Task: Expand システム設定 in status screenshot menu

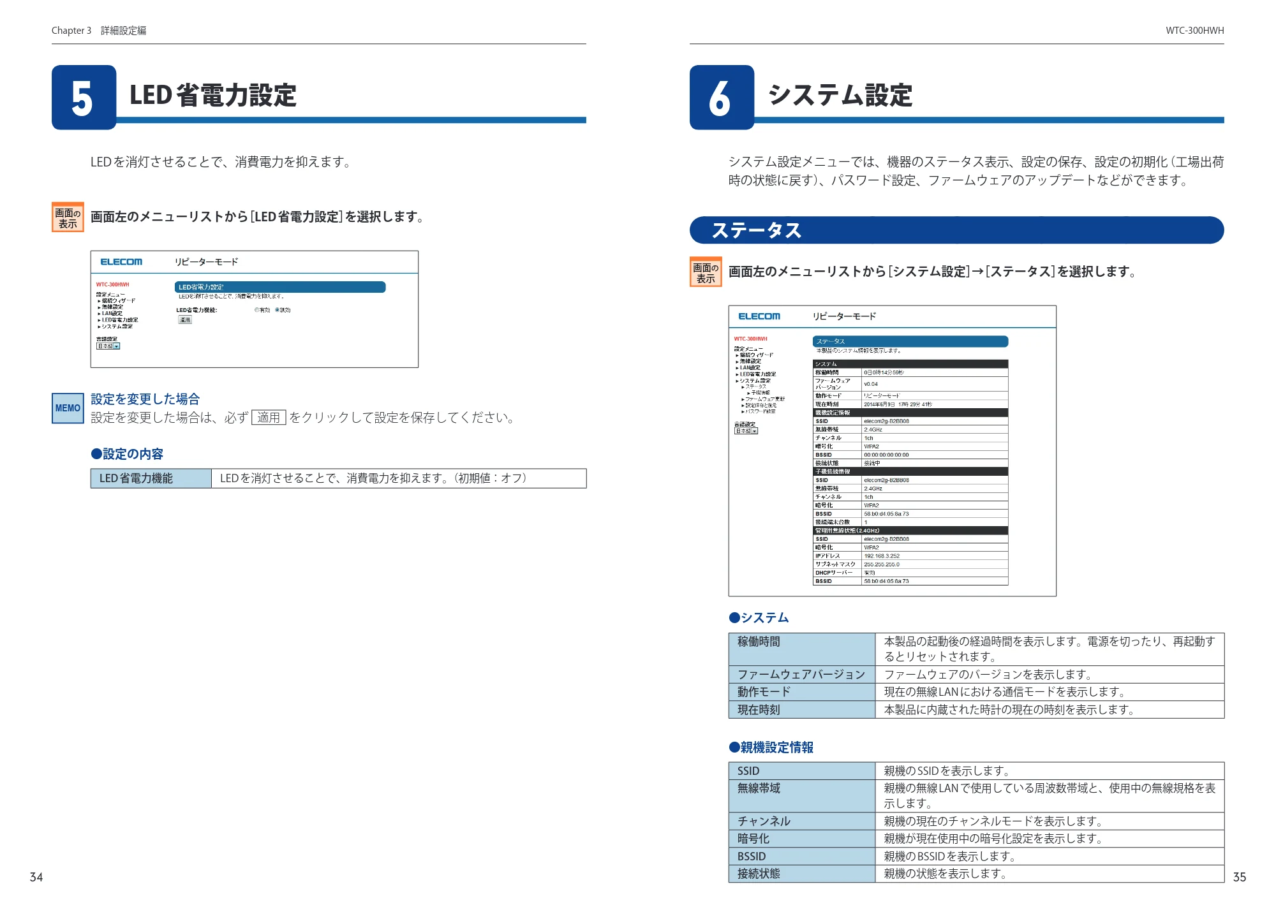Action: [x=755, y=381]
